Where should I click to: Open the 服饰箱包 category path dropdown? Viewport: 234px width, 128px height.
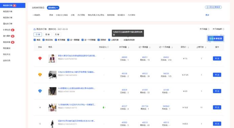pyautogui.click(x=53, y=7)
